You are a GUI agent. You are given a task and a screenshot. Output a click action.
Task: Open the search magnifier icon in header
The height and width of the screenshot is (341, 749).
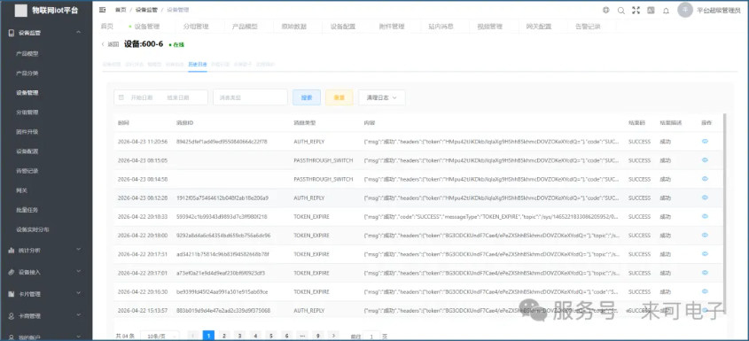(621, 10)
